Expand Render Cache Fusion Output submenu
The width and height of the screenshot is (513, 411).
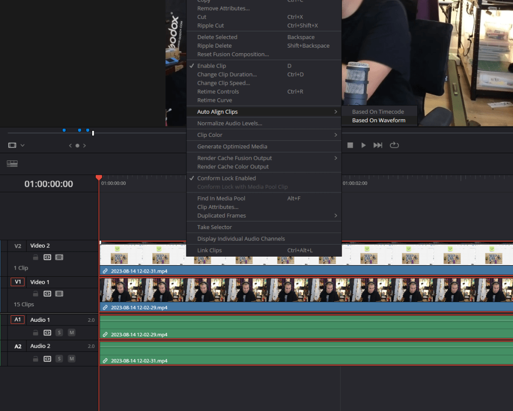pyautogui.click(x=264, y=158)
